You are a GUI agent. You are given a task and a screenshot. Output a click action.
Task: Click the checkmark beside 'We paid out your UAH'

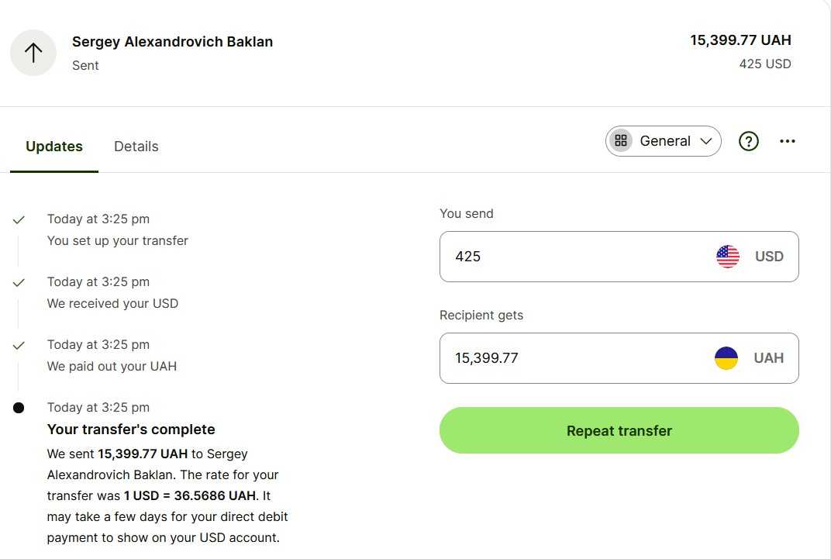tap(19, 345)
